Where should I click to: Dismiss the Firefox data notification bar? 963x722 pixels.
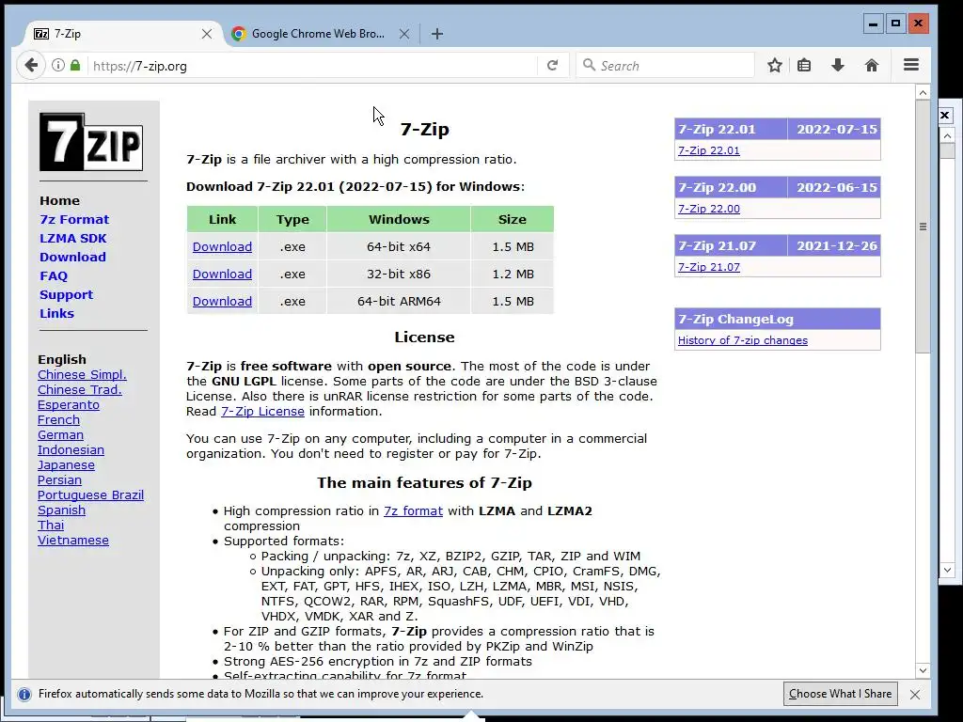(915, 695)
